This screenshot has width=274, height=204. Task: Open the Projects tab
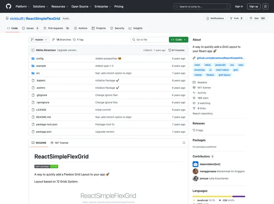pyautogui.click(x=98, y=28)
